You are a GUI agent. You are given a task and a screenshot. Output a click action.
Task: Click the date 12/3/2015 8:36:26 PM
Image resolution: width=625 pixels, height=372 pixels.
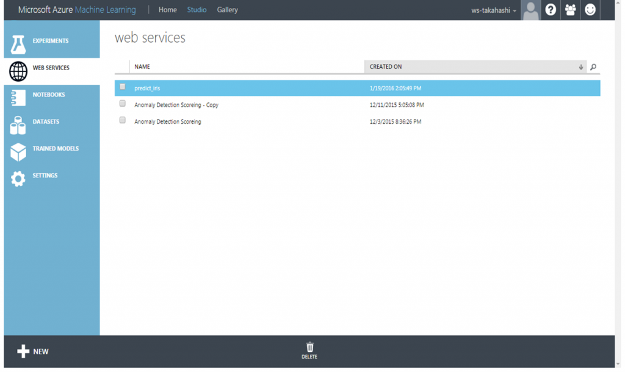(396, 122)
